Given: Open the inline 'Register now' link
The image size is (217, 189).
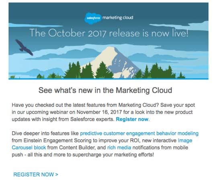Looking at the screenshot, I should [x=132, y=119].
